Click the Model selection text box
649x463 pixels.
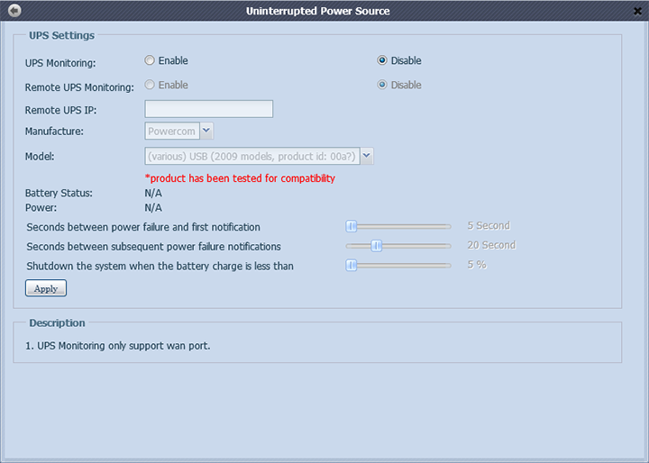pos(251,156)
